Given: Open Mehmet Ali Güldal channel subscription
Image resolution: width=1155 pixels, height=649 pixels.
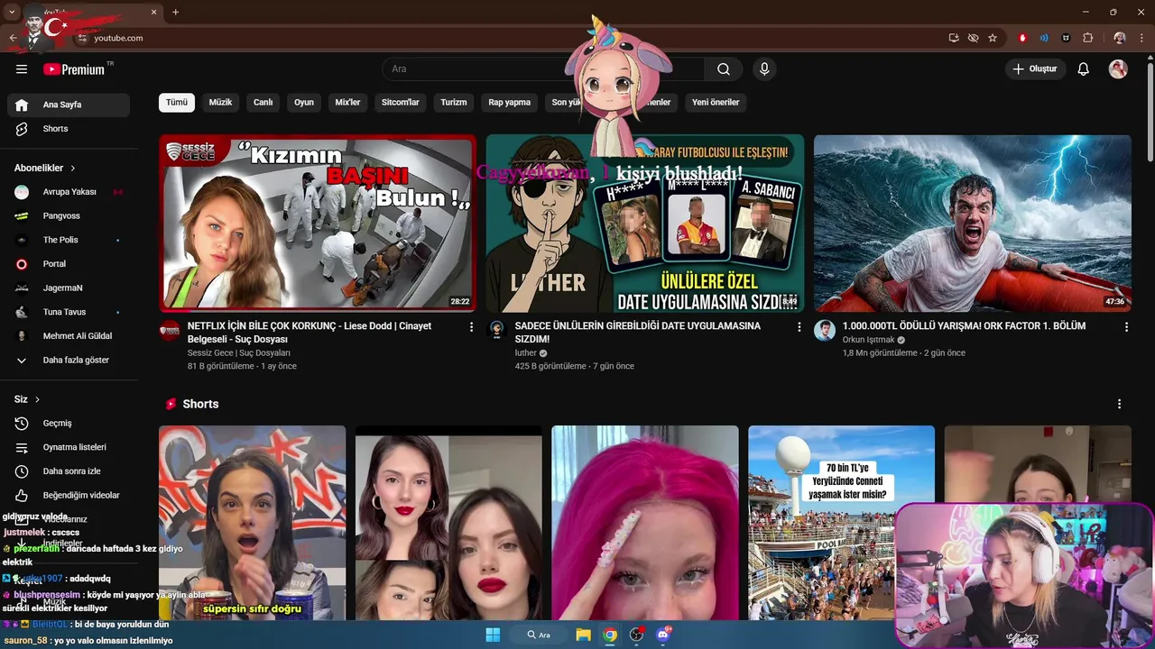Looking at the screenshot, I should pyautogui.click(x=69, y=336).
